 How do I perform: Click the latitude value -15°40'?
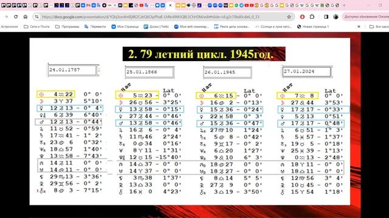(169, 157)
